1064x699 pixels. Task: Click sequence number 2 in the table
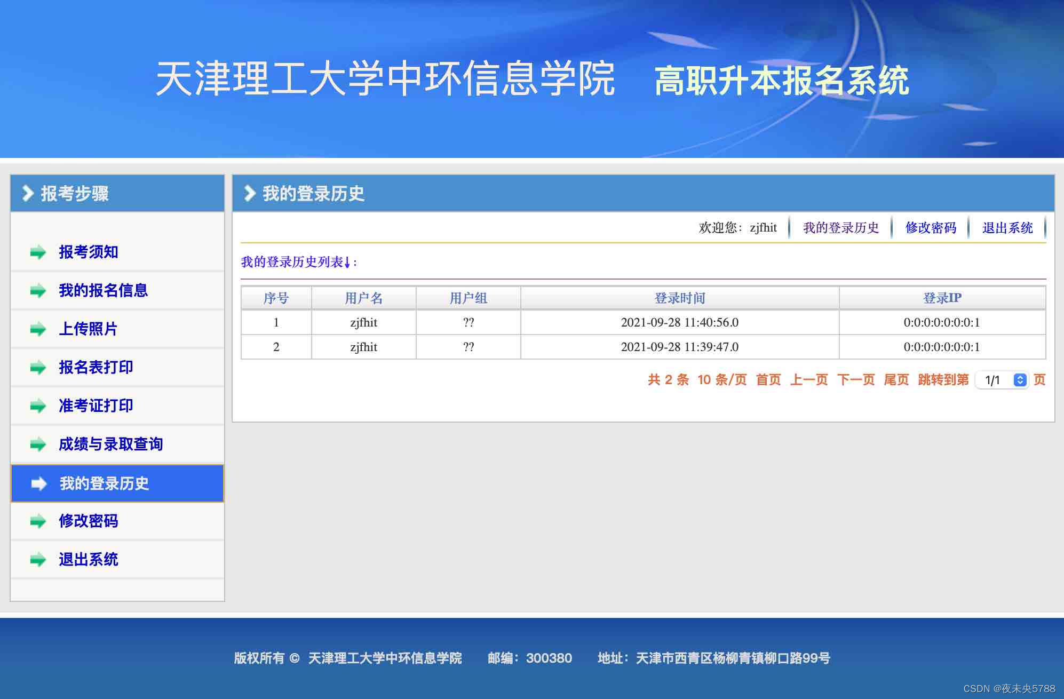pyautogui.click(x=276, y=347)
